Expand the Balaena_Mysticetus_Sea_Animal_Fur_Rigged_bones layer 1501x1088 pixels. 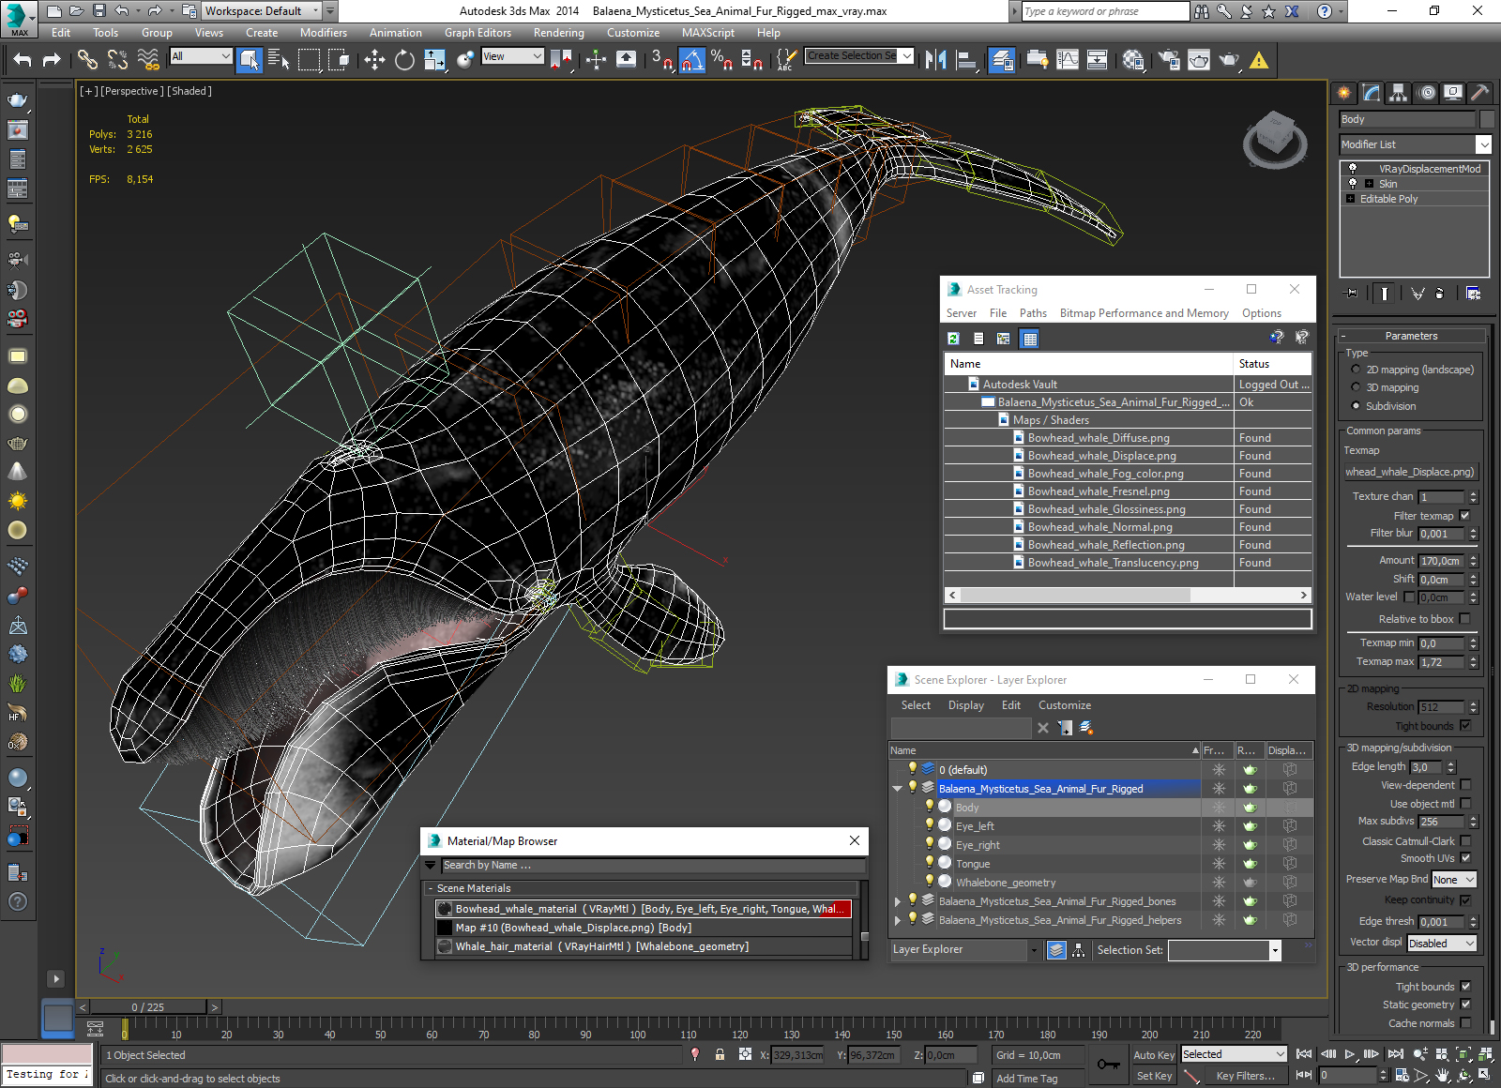(897, 901)
